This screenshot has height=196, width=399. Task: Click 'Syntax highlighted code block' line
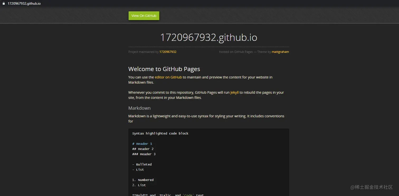[x=160, y=133]
